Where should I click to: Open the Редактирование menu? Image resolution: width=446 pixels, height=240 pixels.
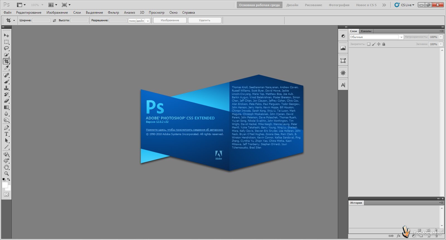(x=29, y=13)
